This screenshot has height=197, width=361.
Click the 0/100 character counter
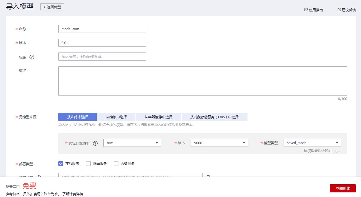point(343,99)
